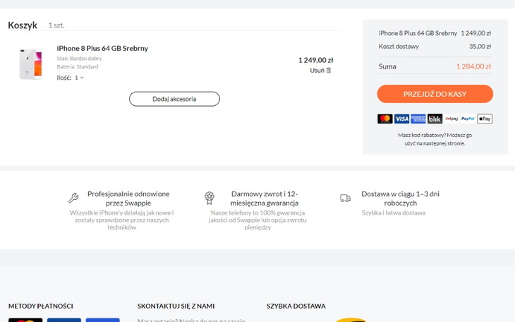
Task: Click the 35,00 zł delivery cost
Action: pos(480,47)
